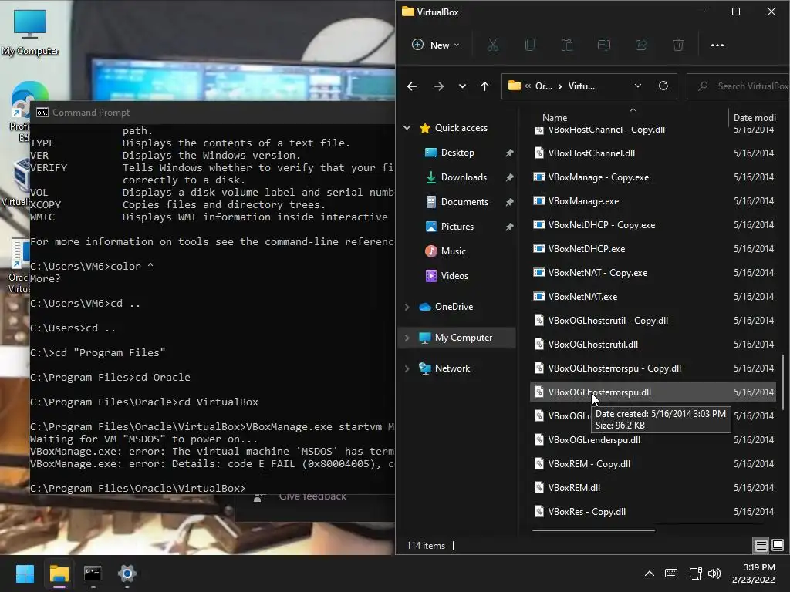
Task: Select the file VBoxManage - Copy.exe
Action: (598, 177)
